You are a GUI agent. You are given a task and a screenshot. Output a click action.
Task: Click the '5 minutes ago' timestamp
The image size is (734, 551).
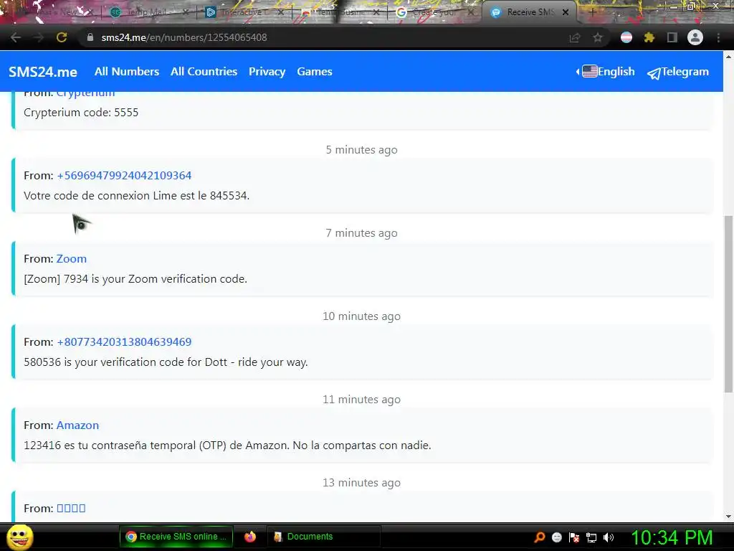(x=361, y=150)
